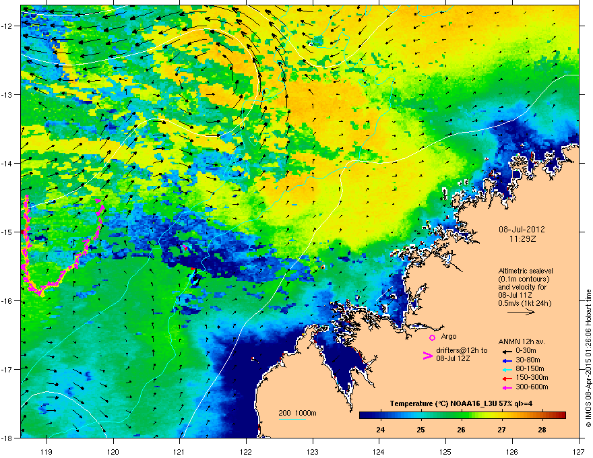The height and width of the screenshot is (458, 593).
Task: Click the '30-80m' depth label
Action: pyautogui.click(x=528, y=360)
